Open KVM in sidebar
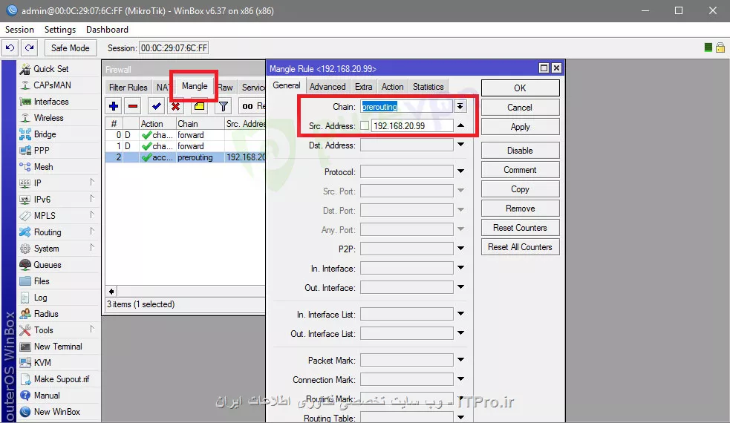This screenshot has height=423, width=730. pyautogui.click(x=42, y=362)
